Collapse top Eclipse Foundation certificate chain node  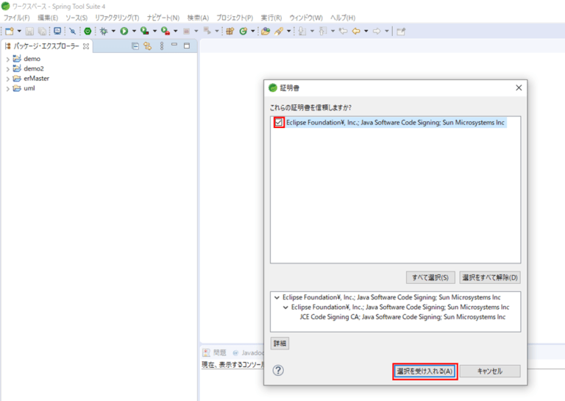coord(277,297)
